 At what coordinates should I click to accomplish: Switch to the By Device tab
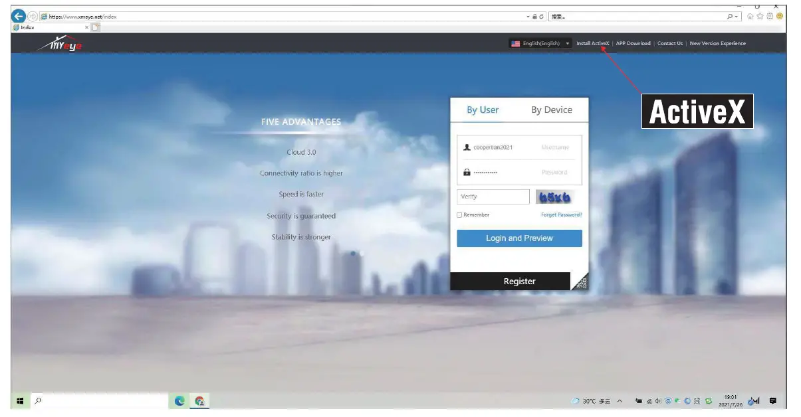pos(552,110)
